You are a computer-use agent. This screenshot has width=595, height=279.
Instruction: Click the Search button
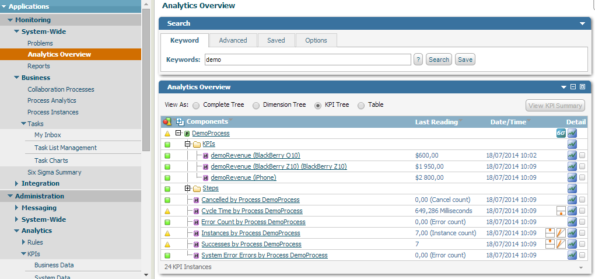point(439,60)
